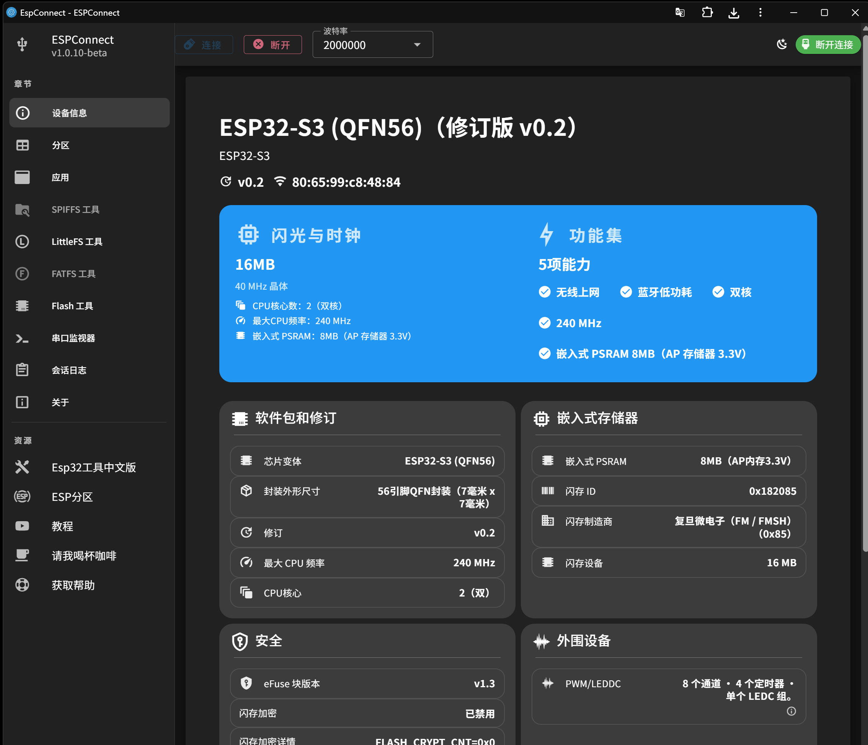Click the green 断开连接 button
868x745 pixels.
(x=828, y=44)
